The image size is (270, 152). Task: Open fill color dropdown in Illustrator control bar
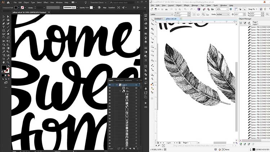(19, 8)
